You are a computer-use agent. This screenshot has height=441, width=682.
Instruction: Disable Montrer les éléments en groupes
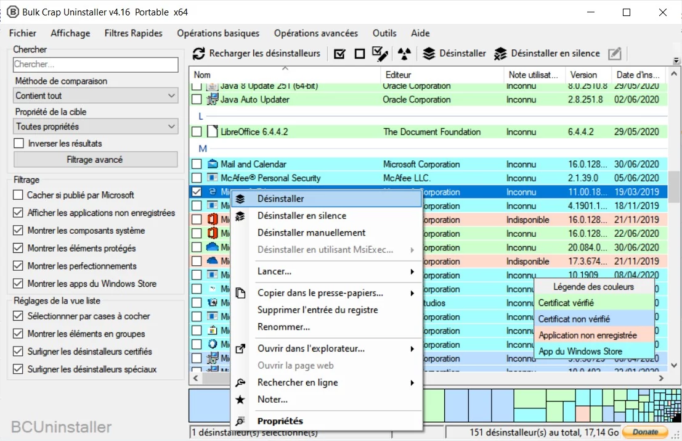pos(18,334)
